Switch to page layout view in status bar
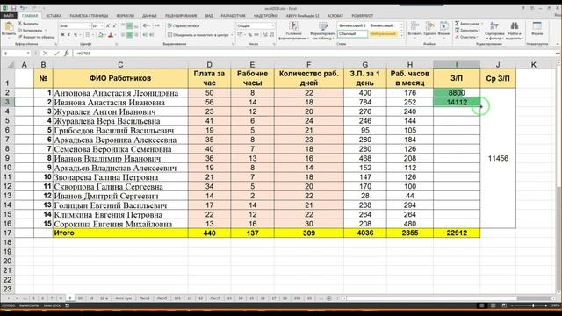The height and width of the screenshot is (316, 562). [x=494, y=305]
